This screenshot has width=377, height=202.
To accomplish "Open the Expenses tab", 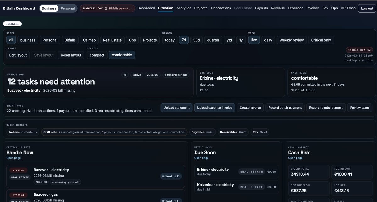I will tap(296, 8).
